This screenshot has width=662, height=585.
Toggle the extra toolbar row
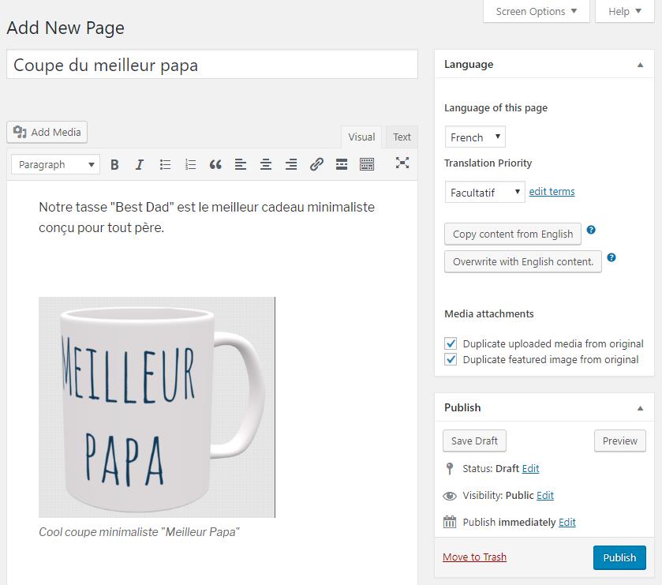point(367,164)
